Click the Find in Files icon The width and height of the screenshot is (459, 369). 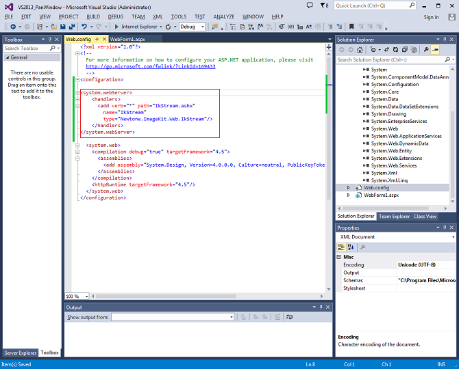214,27
